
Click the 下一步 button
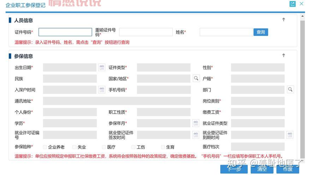click(234, 169)
